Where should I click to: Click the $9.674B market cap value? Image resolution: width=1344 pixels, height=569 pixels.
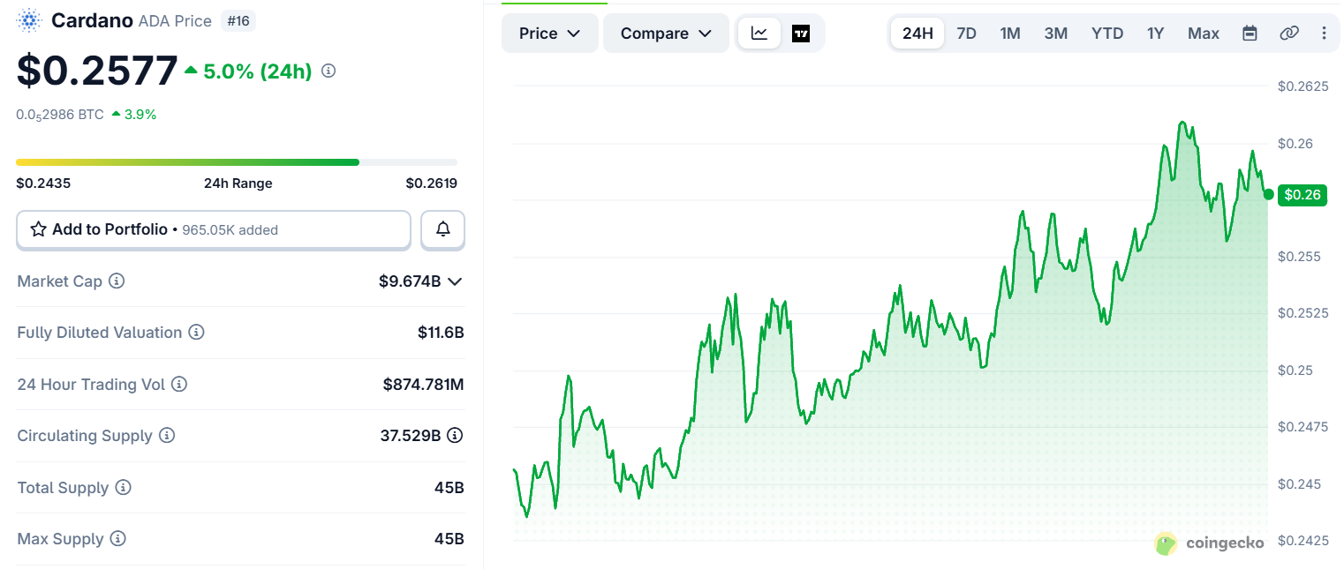tap(410, 281)
